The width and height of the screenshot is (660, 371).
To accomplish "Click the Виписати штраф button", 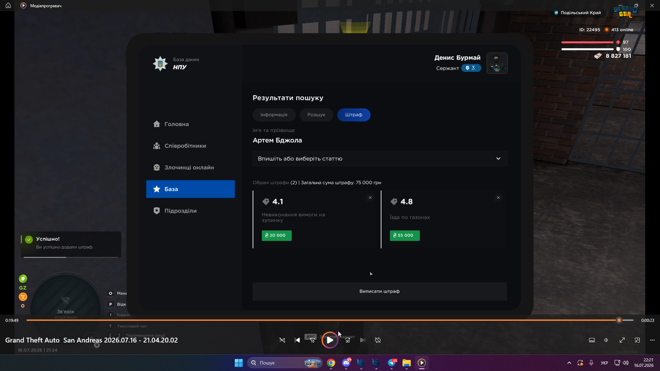I will (379, 291).
